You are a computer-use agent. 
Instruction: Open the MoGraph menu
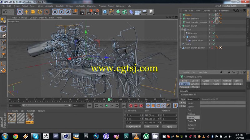point(80,6)
